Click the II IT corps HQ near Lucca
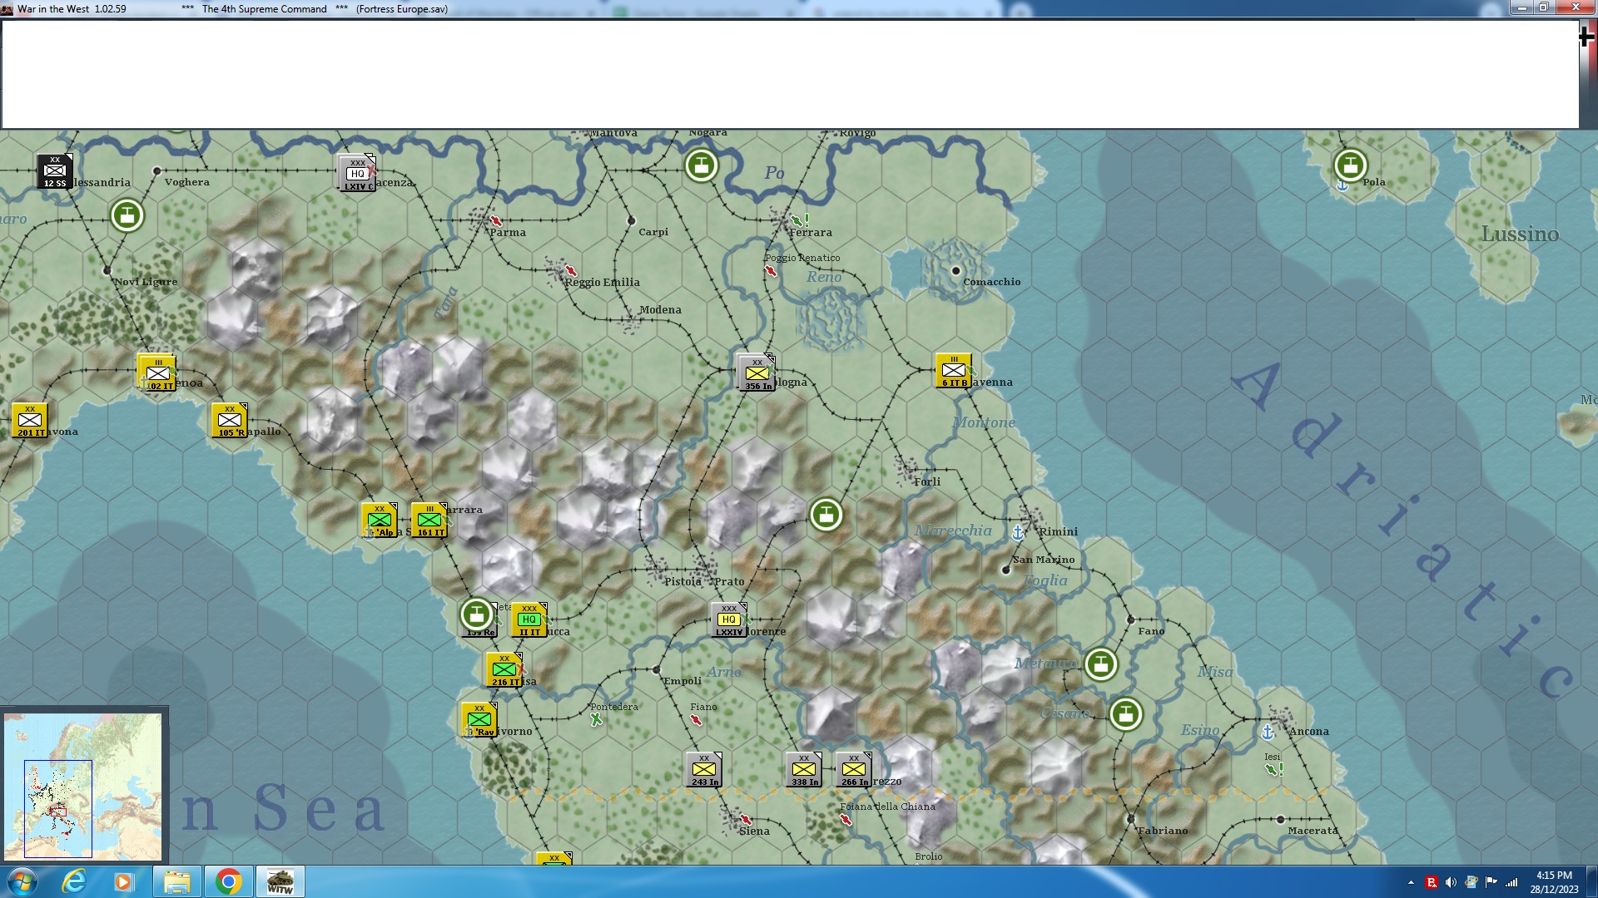Screen dimensions: 1598x898 point(529,620)
